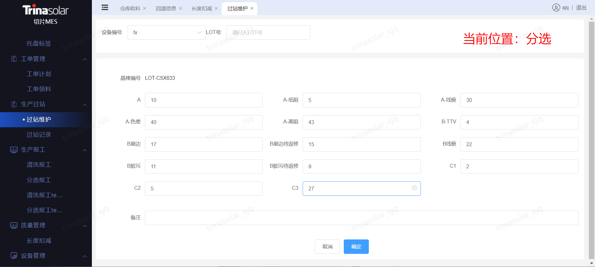
Task: Click the B脏污 input field
Action: tap(204, 166)
